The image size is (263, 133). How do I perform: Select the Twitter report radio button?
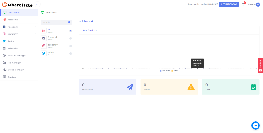pos(70,53)
